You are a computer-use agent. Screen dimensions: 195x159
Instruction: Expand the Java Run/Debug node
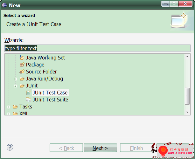(15, 79)
